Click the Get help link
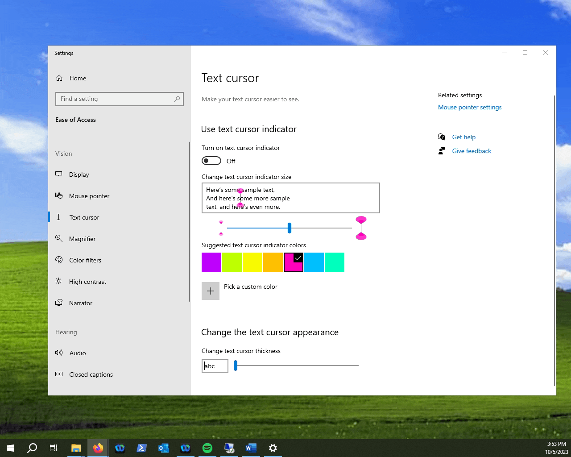 click(463, 137)
